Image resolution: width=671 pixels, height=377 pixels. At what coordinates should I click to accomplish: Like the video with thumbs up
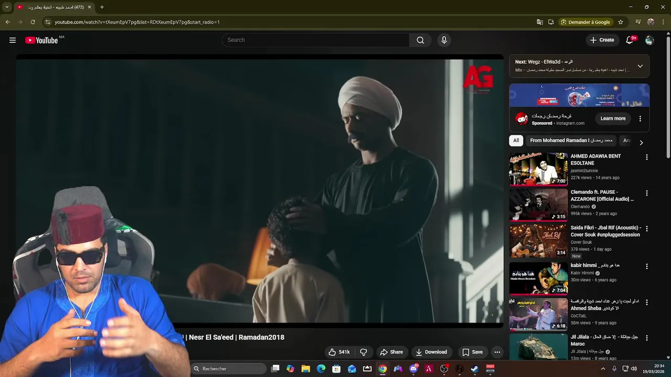pos(339,352)
